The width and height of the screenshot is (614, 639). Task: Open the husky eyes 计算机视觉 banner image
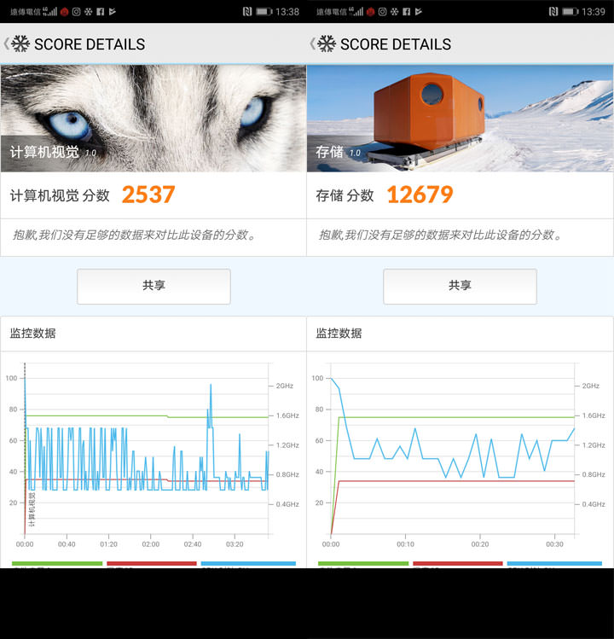pyautogui.click(x=153, y=118)
